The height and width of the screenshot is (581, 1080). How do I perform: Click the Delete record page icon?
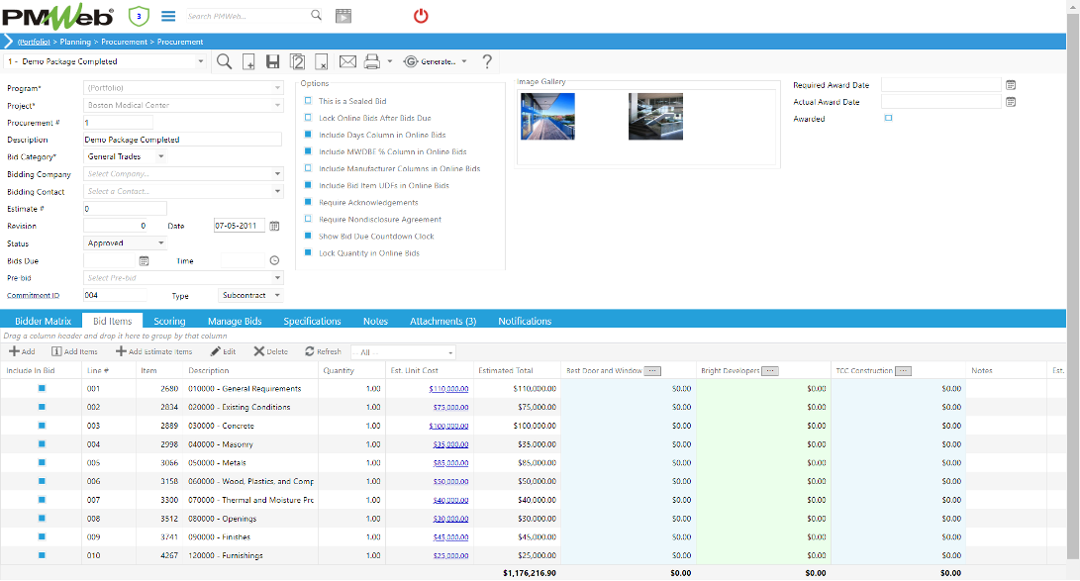click(321, 62)
